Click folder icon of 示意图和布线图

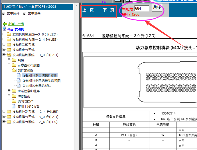pos(14,65)
